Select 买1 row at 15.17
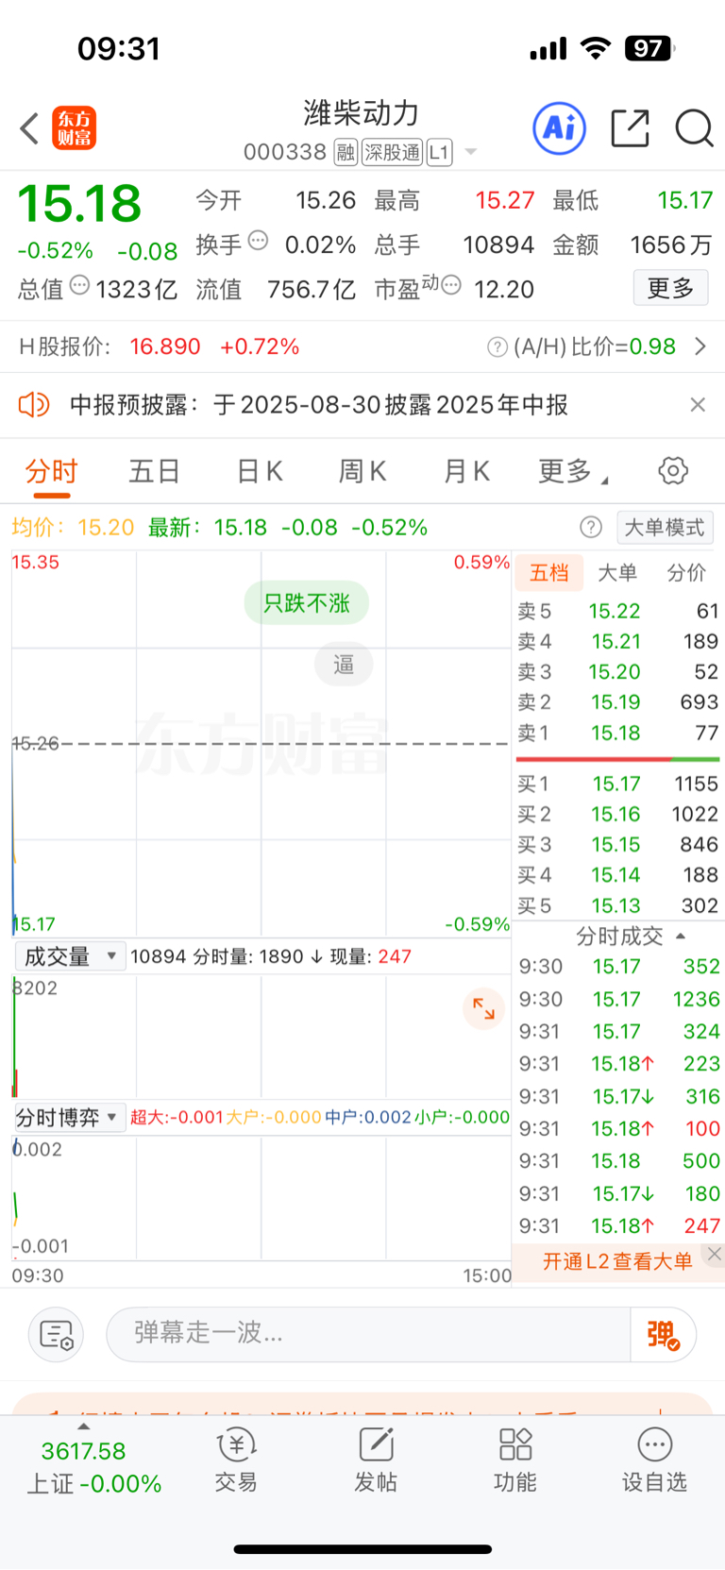Viewport: 725px width, 1570px height. coord(618,784)
